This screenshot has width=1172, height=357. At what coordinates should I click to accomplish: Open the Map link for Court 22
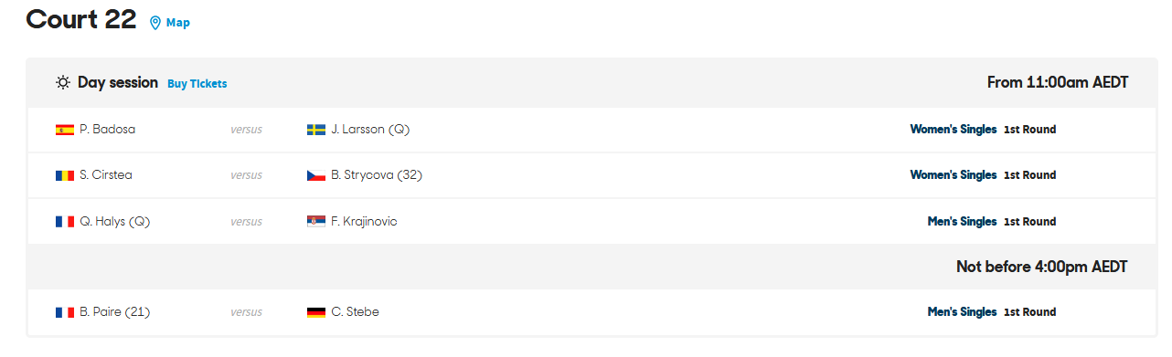(x=178, y=23)
